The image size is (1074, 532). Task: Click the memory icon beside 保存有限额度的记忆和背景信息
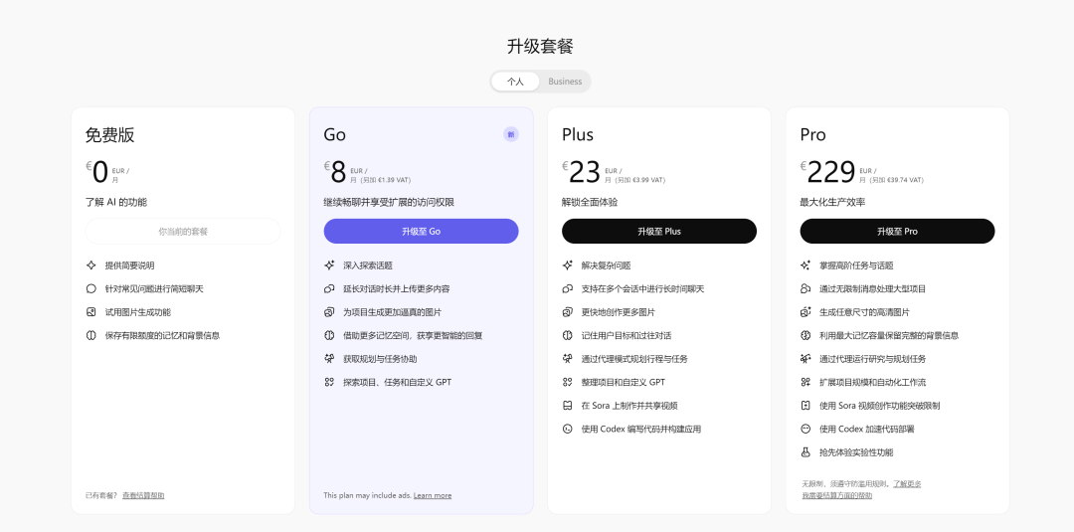[x=91, y=335]
